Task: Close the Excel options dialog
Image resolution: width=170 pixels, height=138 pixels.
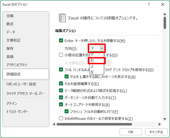Action: click(163, 4)
